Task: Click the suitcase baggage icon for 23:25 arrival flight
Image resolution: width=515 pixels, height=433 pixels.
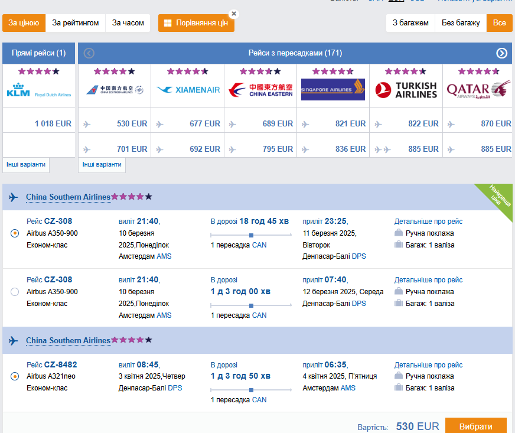Action: pyautogui.click(x=399, y=245)
